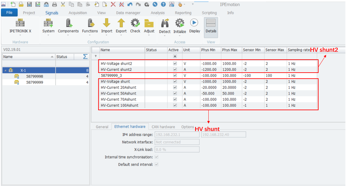
Task: Redo the last undone action
Action: (138, 4)
